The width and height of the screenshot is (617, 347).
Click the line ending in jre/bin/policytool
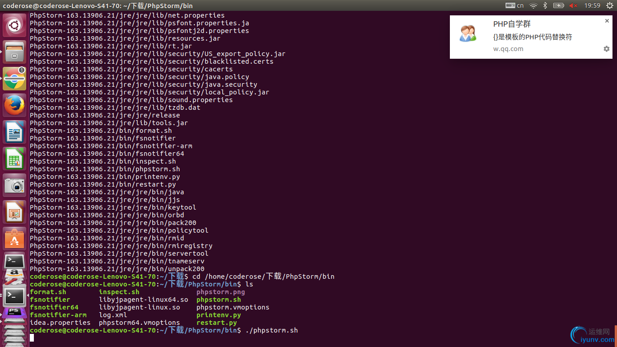[119, 230]
